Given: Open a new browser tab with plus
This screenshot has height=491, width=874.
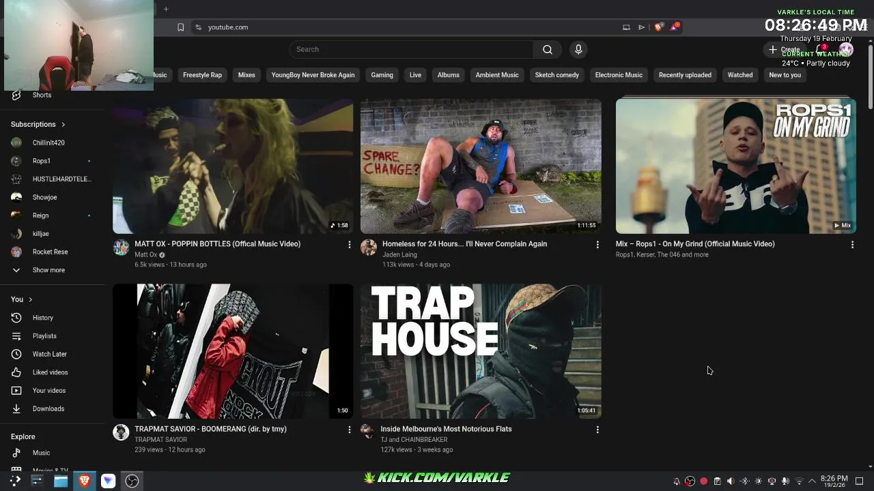Looking at the screenshot, I should [166, 9].
